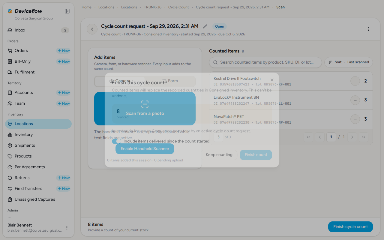Click the Home breadcrumb
The width and height of the screenshot is (384, 240).
tap(86, 7)
